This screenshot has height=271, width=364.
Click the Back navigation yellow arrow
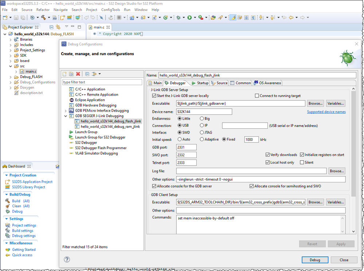(291, 18)
